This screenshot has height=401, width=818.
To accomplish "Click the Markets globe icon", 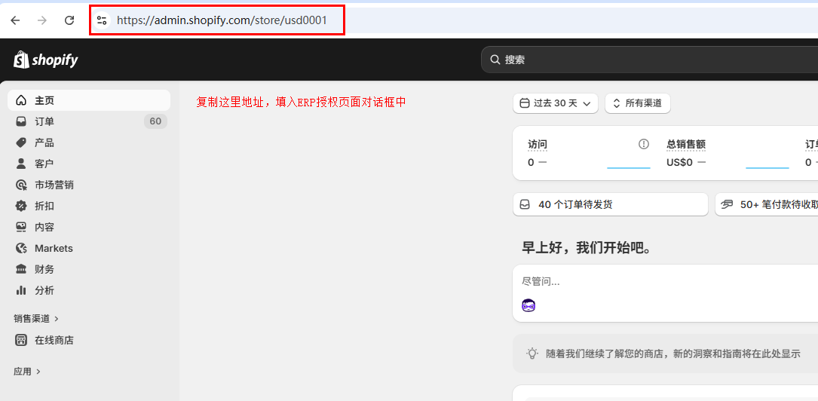I will point(21,248).
